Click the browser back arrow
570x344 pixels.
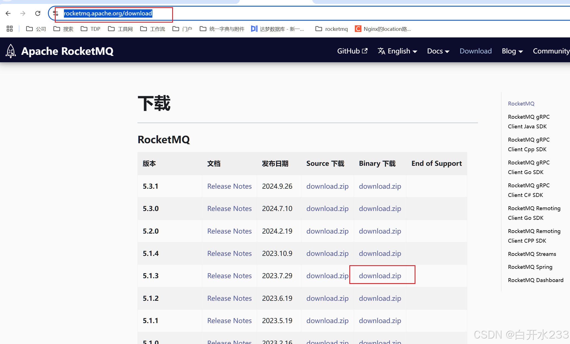pos(8,13)
